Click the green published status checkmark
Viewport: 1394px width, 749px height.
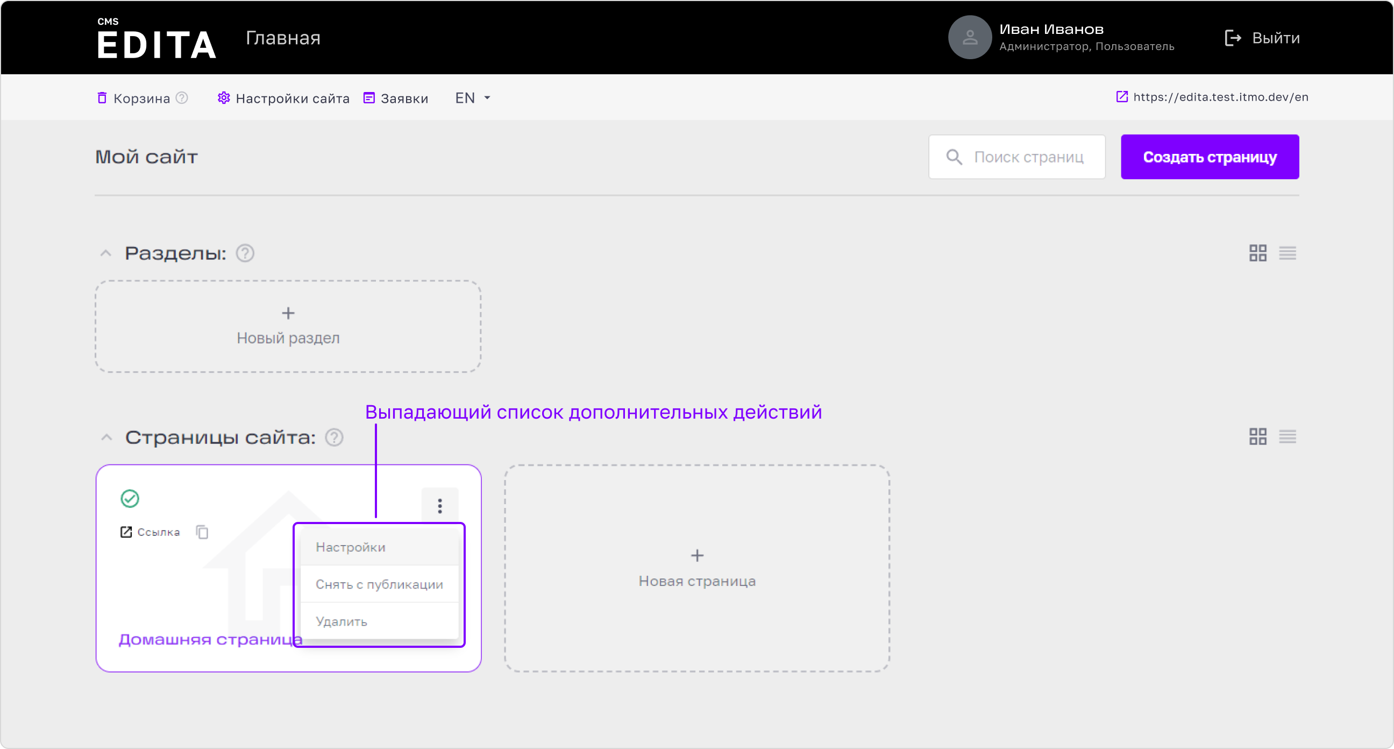(x=130, y=499)
